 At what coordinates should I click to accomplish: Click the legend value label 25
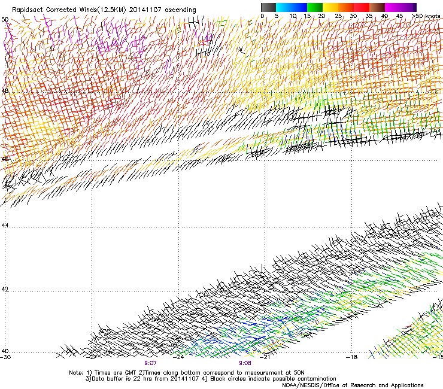pyautogui.click(x=338, y=16)
